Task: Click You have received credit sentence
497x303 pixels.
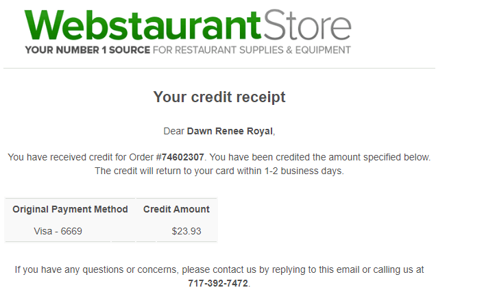Action: click(x=106, y=157)
